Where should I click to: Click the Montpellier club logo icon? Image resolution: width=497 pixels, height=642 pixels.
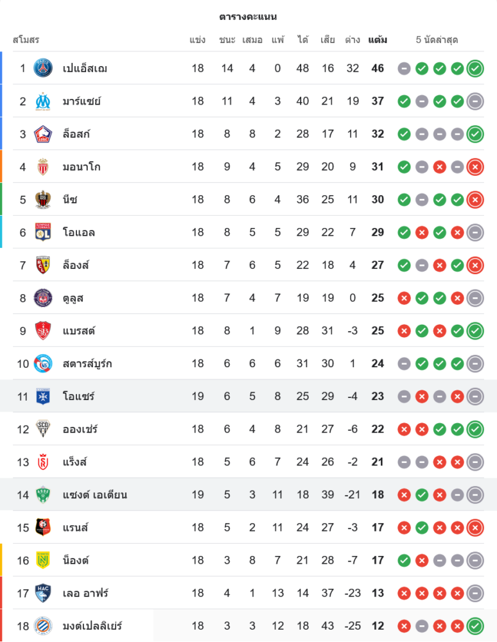coord(43,625)
